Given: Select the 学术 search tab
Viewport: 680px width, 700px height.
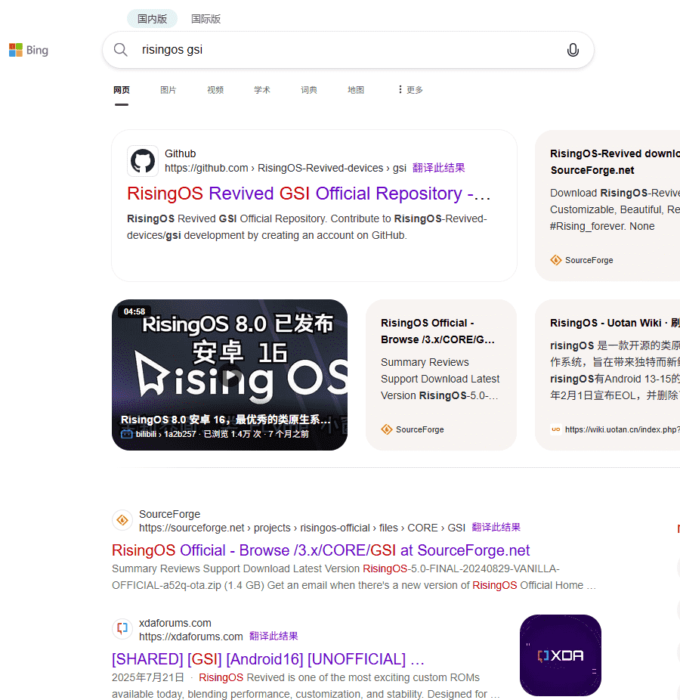Looking at the screenshot, I should pyautogui.click(x=262, y=90).
